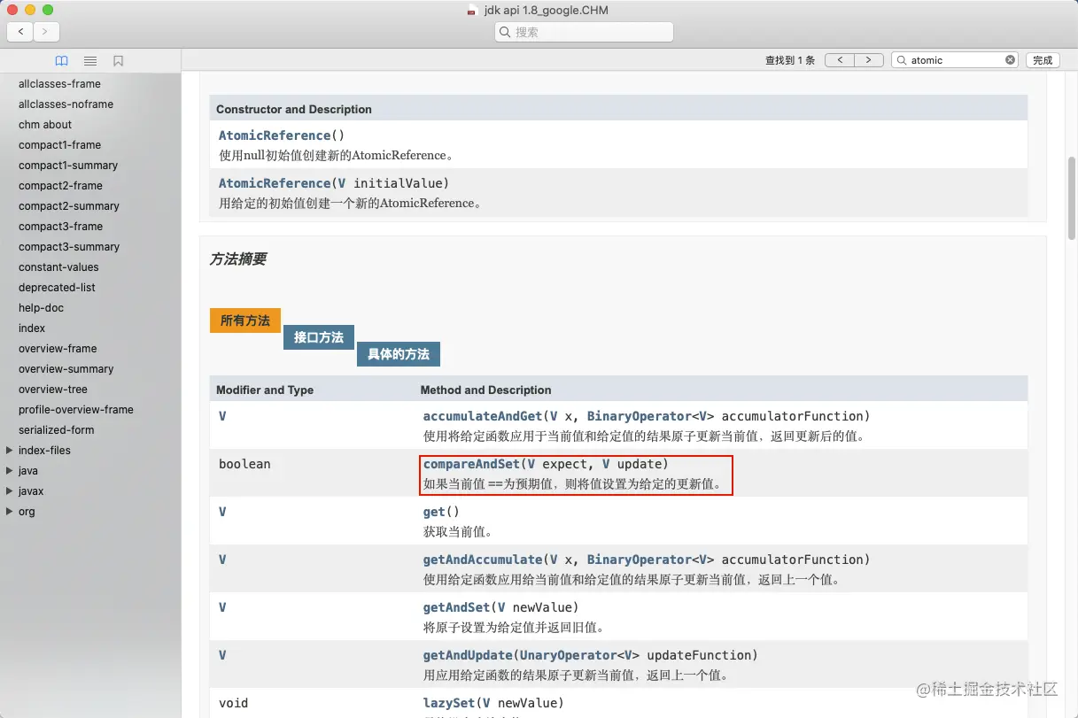
Task: Open the getAndUpdate method link
Action: point(468,655)
